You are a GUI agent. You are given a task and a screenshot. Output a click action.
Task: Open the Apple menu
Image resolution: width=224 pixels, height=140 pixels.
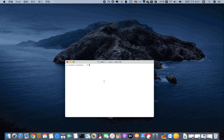[4, 2]
